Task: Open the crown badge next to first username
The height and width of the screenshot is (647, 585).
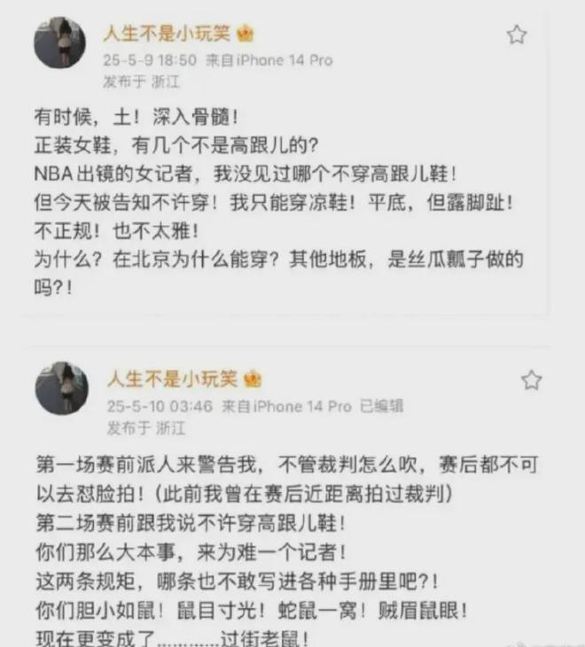Action: (245, 34)
